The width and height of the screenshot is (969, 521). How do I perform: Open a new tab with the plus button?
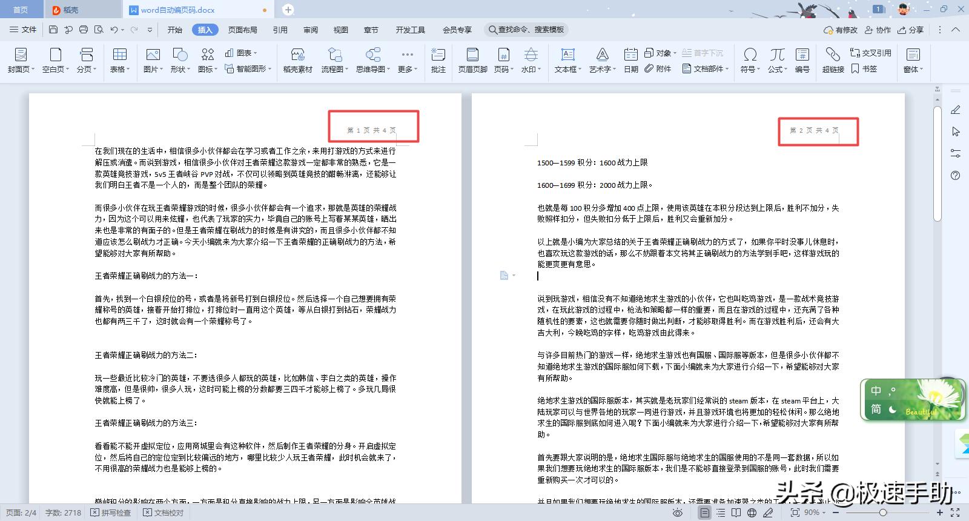pyautogui.click(x=288, y=10)
